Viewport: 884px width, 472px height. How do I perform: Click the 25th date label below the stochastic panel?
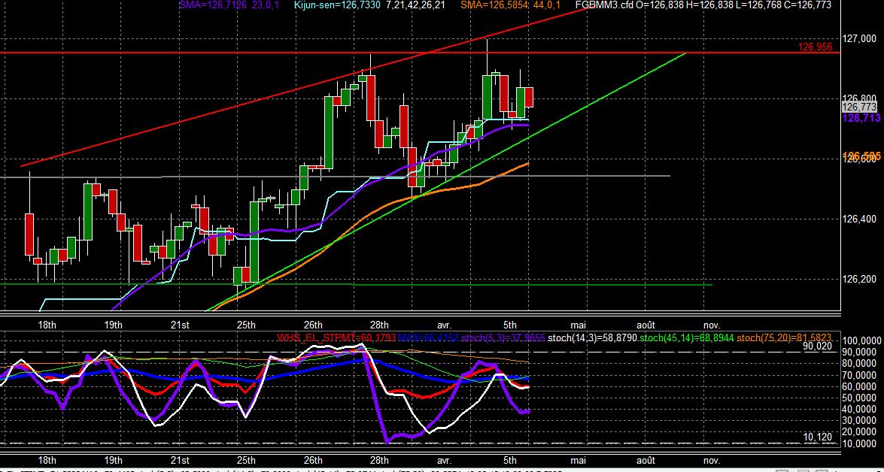(x=246, y=460)
